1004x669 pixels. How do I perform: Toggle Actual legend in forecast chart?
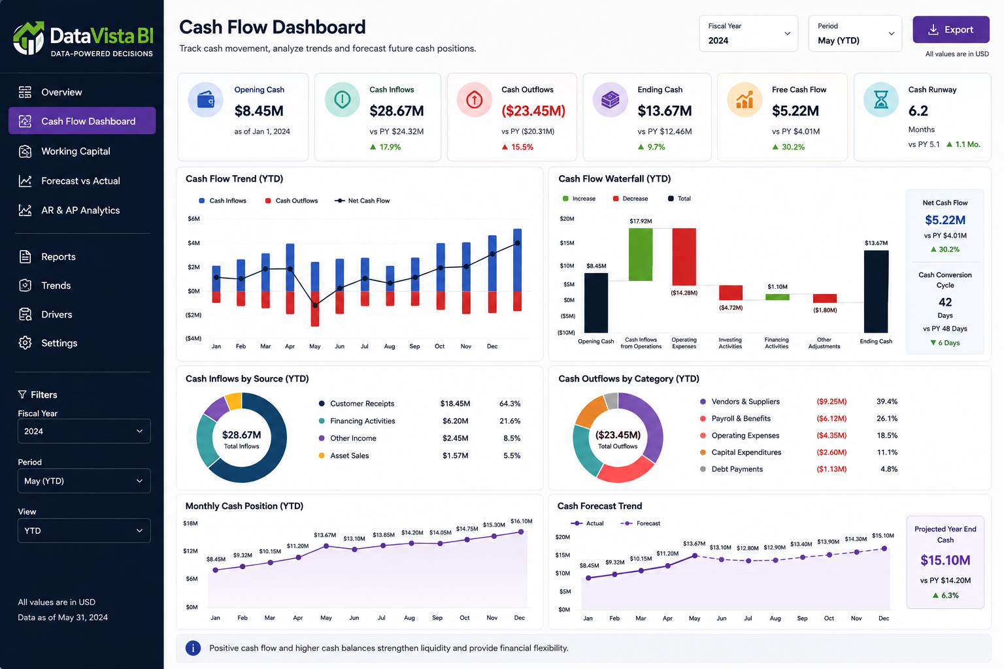(587, 523)
